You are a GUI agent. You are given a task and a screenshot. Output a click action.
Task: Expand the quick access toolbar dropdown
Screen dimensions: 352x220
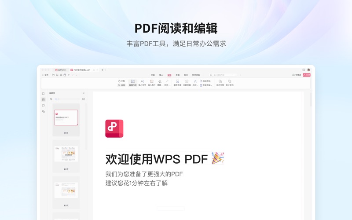point(76,75)
